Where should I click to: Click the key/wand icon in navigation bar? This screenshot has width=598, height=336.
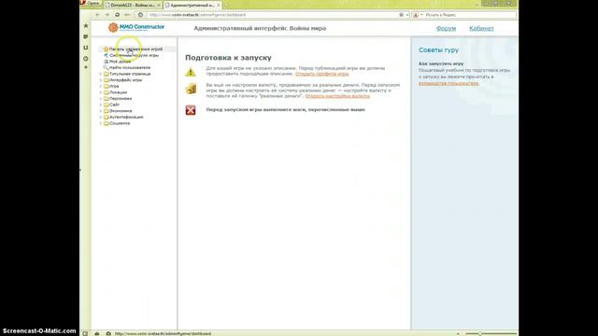pos(127,15)
